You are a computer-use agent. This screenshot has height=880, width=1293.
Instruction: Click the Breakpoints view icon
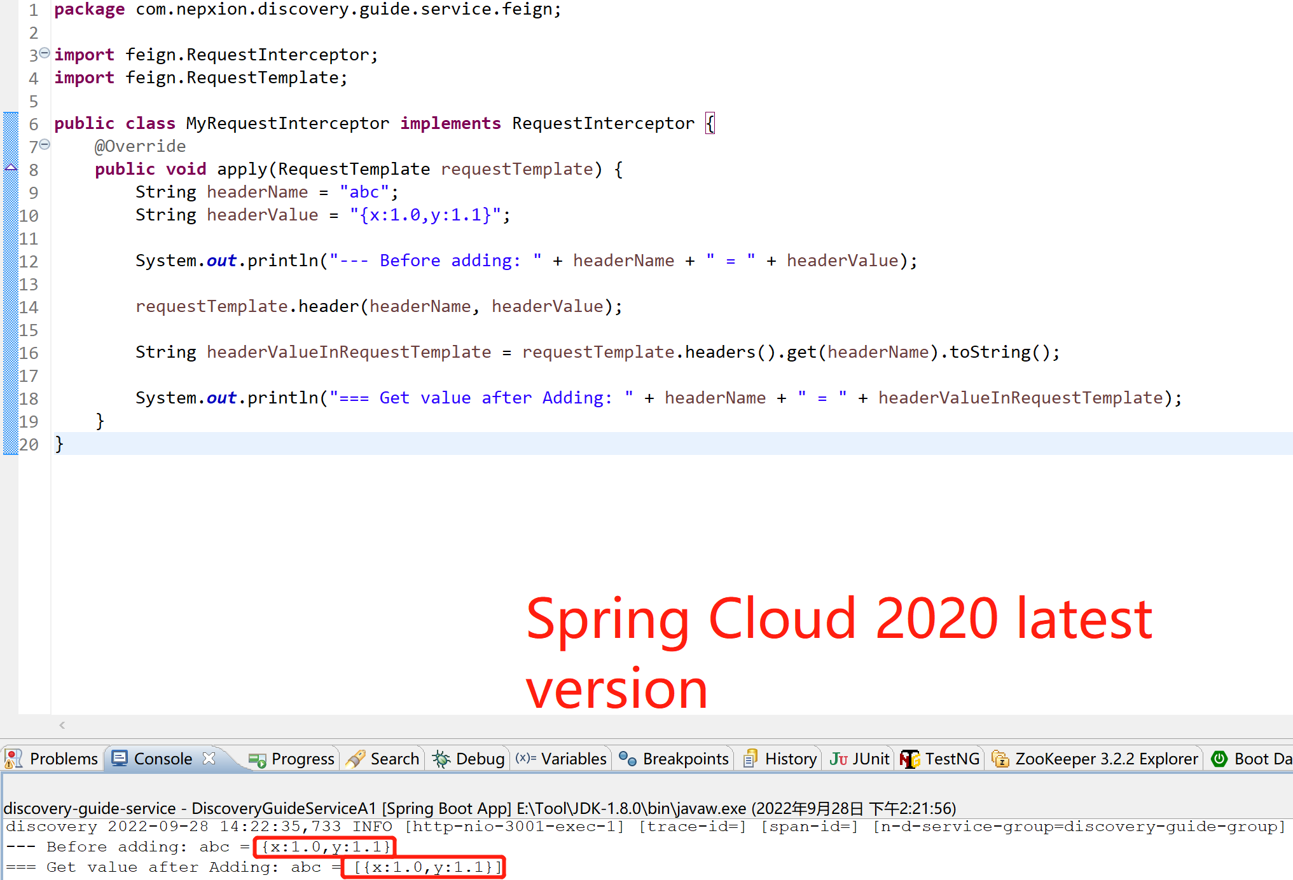[628, 759]
